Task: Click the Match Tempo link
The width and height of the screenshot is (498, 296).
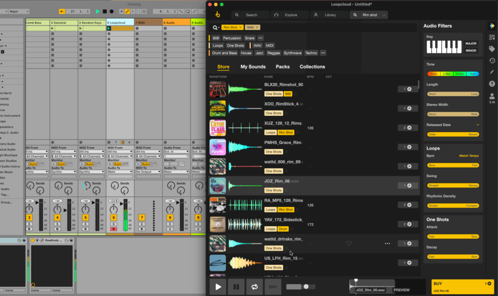Action: pyautogui.click(x=468, y=155)
